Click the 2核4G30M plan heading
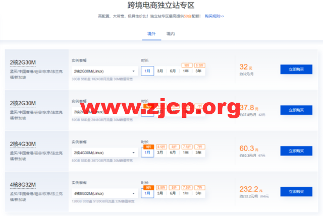The image size is (323, 216). 23,144
